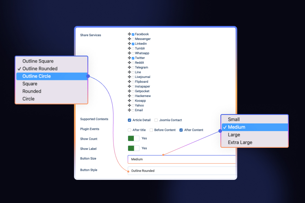Uncheck the After Content event

point(181,130)
